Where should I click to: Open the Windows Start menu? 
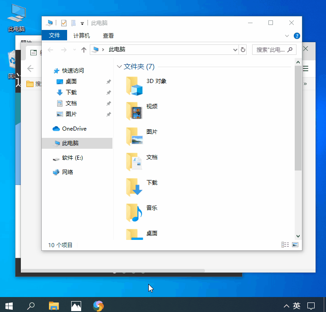coord(9,306)
